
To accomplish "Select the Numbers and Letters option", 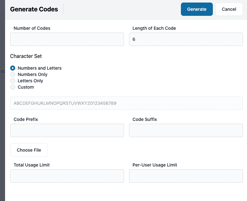I will pos(13,68).
